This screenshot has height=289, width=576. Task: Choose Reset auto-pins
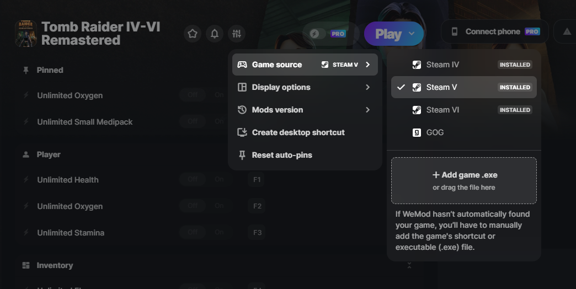(x=281, y=155)
